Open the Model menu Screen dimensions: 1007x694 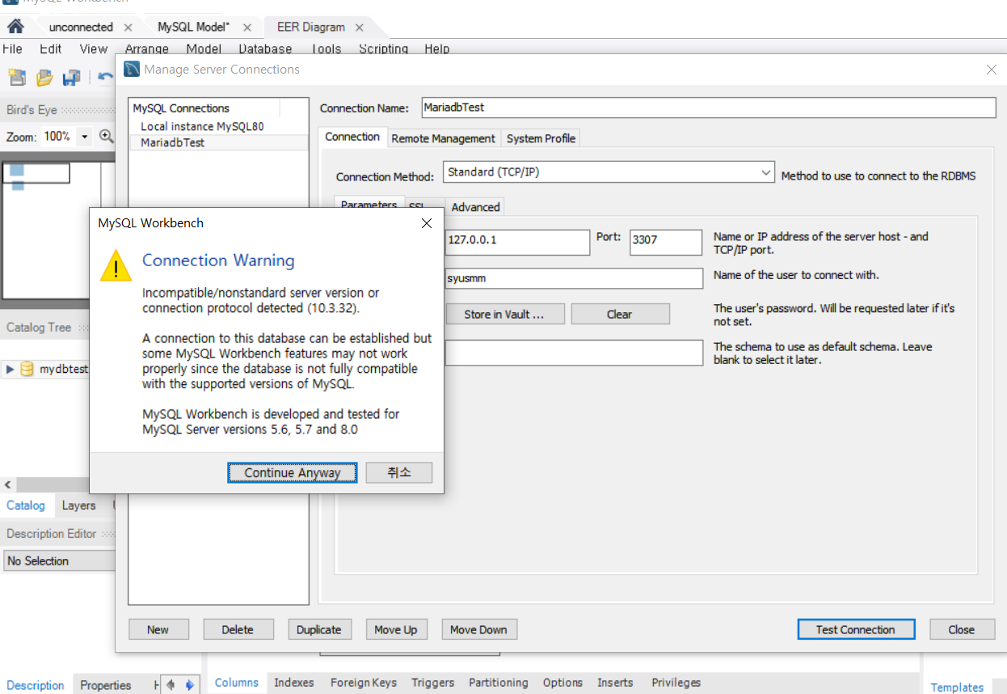click(x=204, y=49)
